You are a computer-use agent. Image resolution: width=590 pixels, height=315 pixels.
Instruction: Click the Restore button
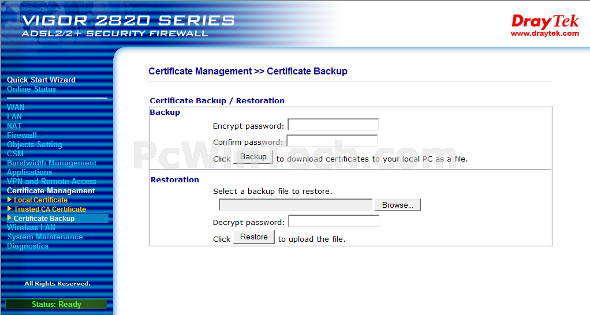pyautogui.click(x=254, y=237)
